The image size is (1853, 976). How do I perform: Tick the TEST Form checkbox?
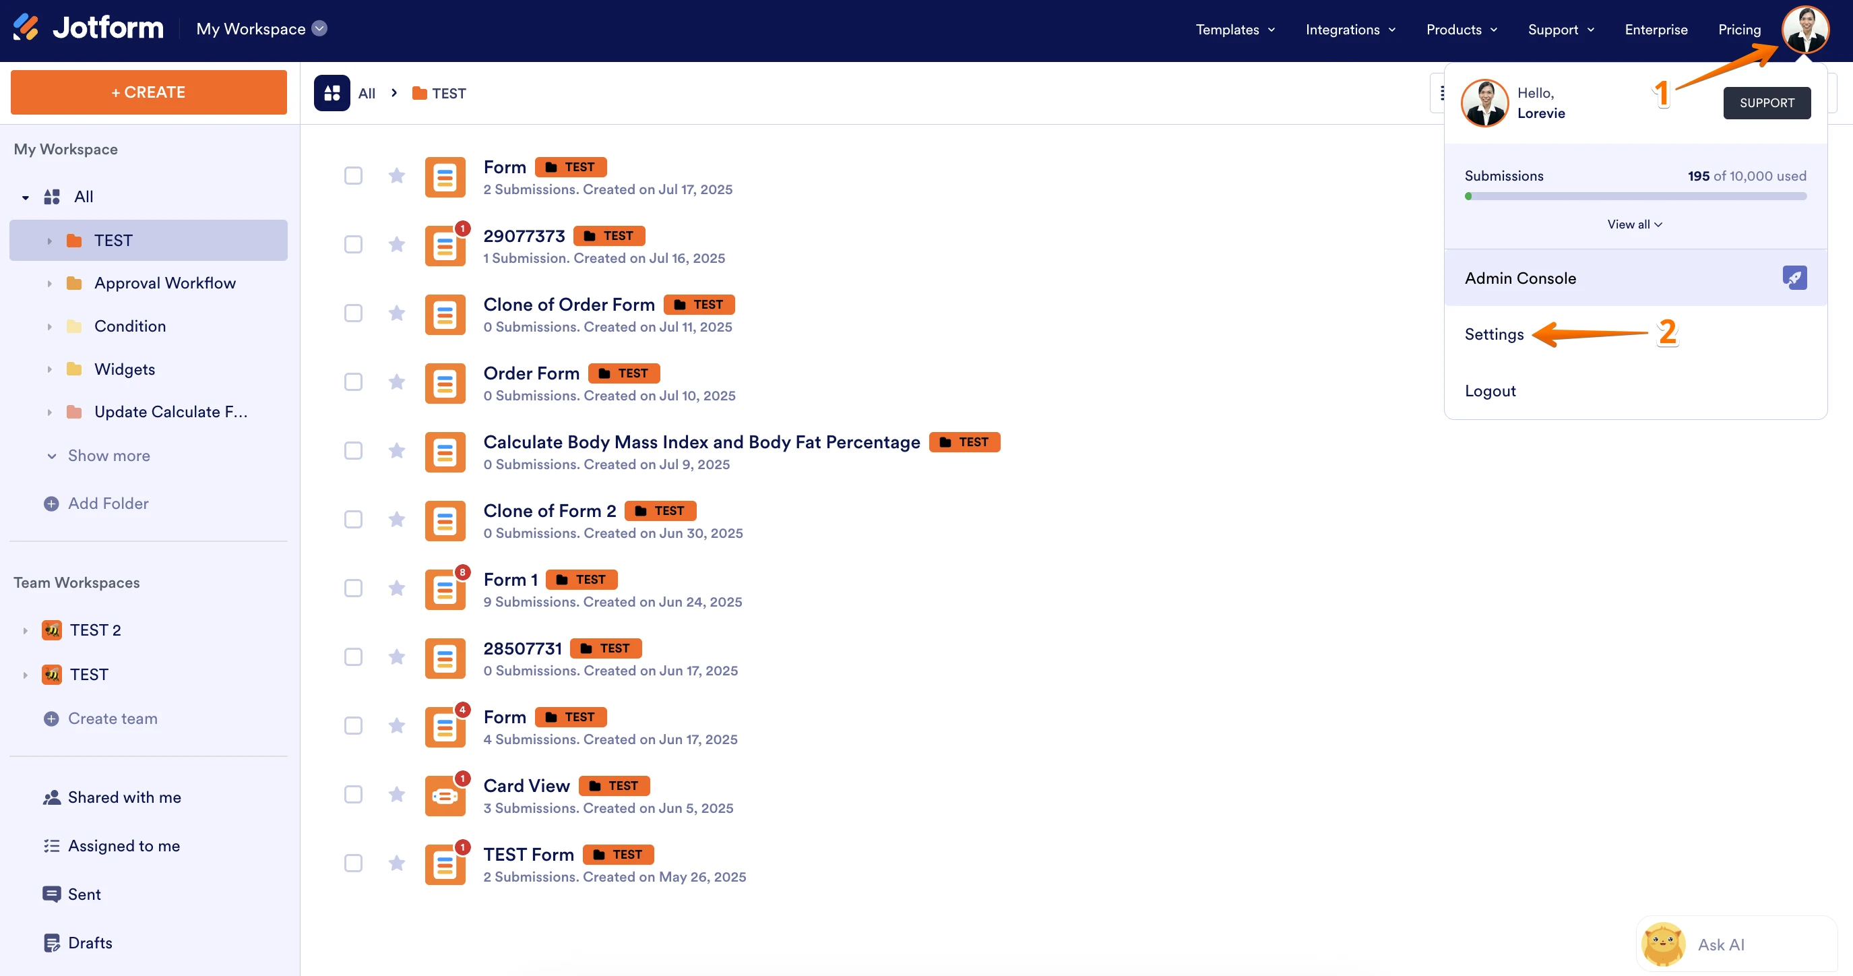pyautogui.click(x=353, y=863)
